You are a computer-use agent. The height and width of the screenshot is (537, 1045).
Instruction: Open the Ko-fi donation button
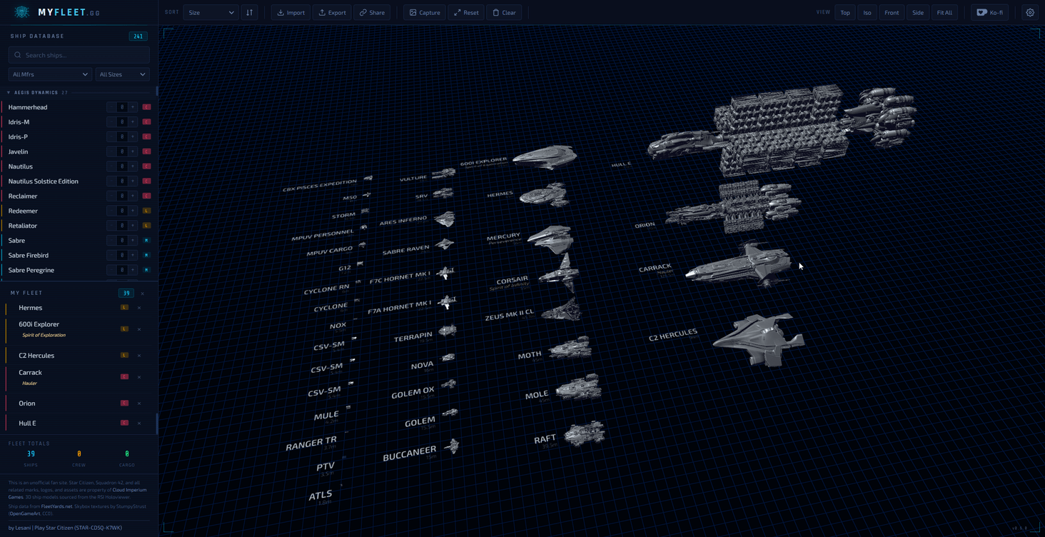(990, 12)
